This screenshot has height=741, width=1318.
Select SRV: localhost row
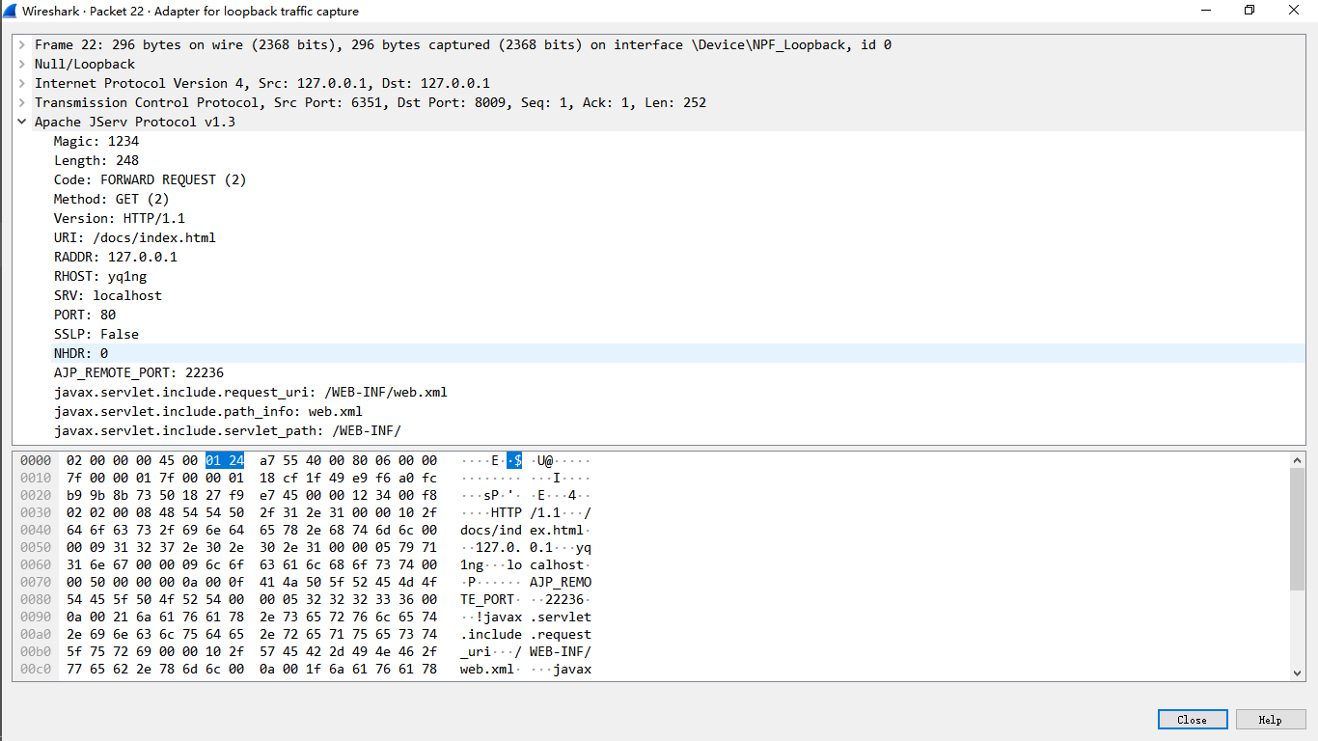tap(108, 295)
